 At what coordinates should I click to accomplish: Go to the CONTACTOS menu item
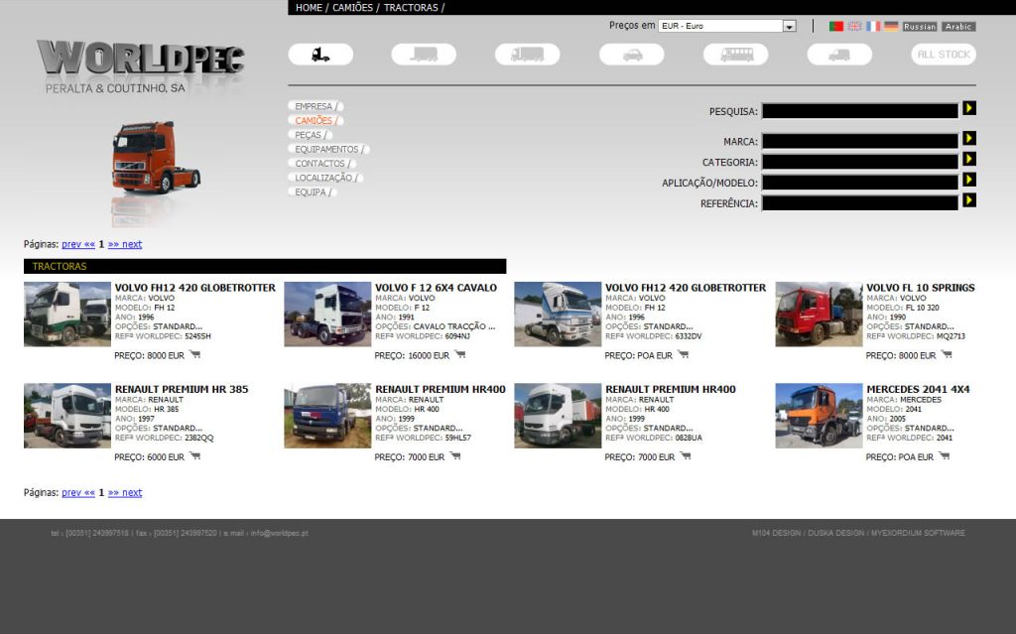(319, 164)
